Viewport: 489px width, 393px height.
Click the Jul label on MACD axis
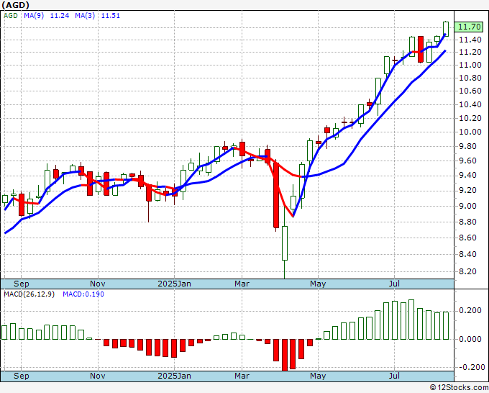click(395, 376)
